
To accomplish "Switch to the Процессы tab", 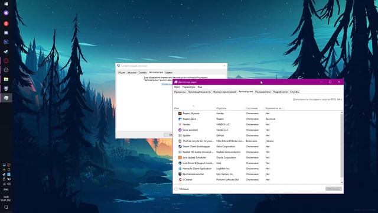I will pyautogui.click(x=180, y=92).
